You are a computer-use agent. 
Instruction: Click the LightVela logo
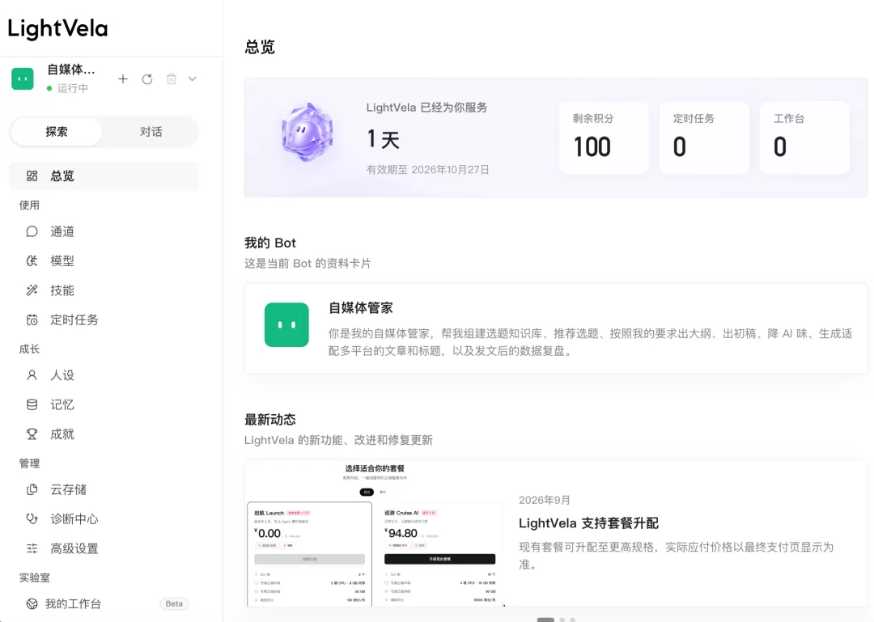57,29
